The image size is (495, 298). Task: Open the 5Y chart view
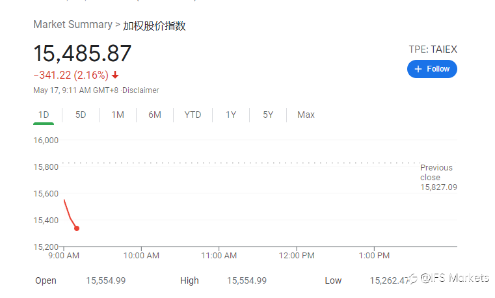tap(268, 115)
